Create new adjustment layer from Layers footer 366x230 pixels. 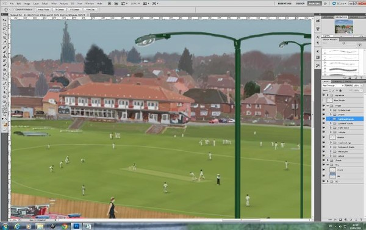345,220
